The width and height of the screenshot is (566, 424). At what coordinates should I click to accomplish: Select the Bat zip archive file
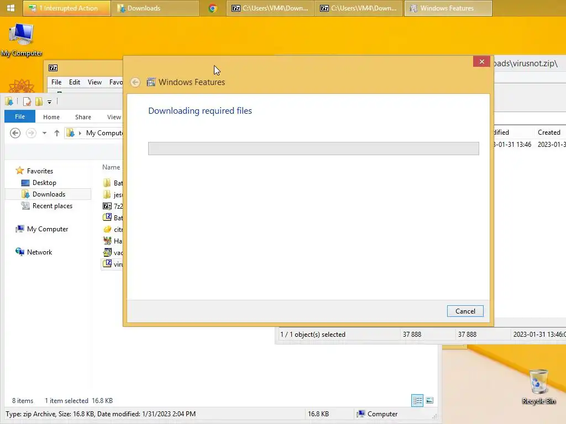[112, 218]
